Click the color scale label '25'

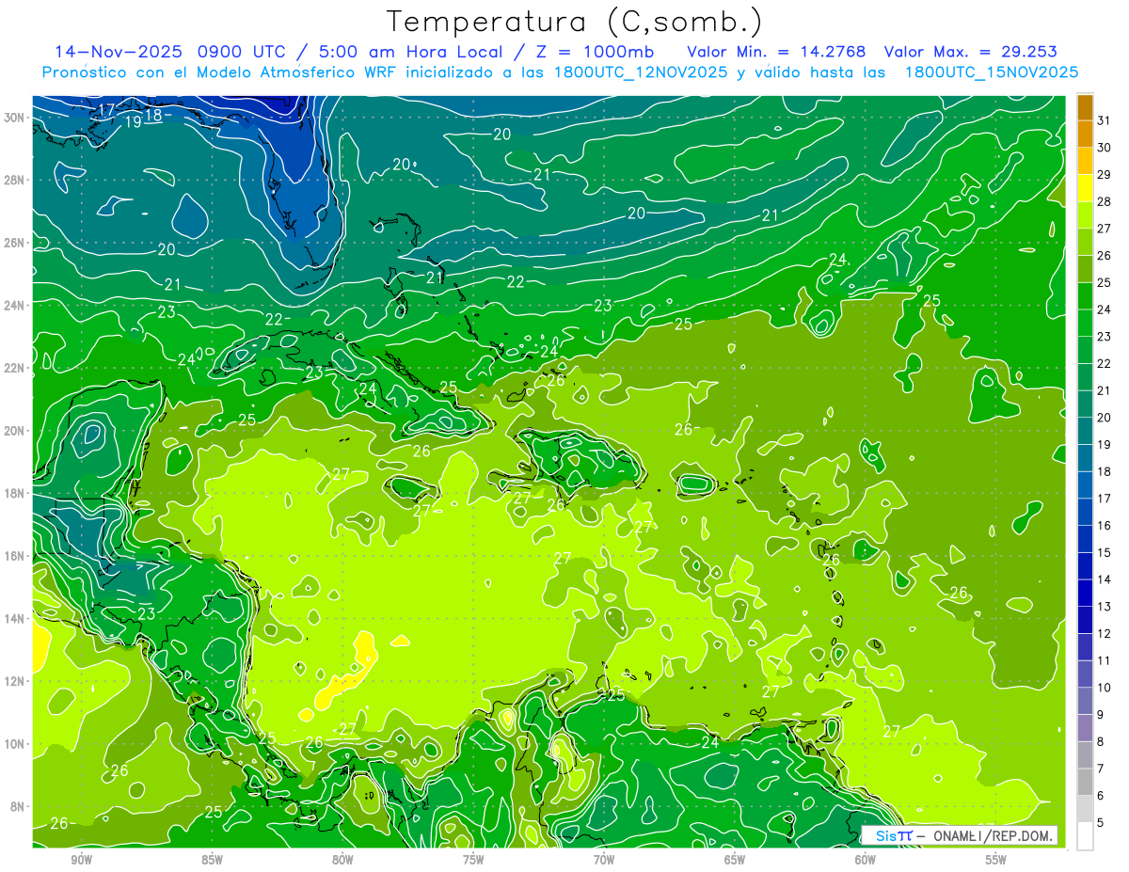coord(1105,282)
